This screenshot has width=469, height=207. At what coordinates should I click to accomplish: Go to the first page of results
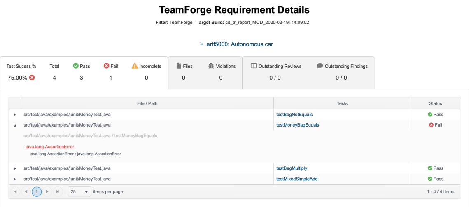(x=15, y=191)
